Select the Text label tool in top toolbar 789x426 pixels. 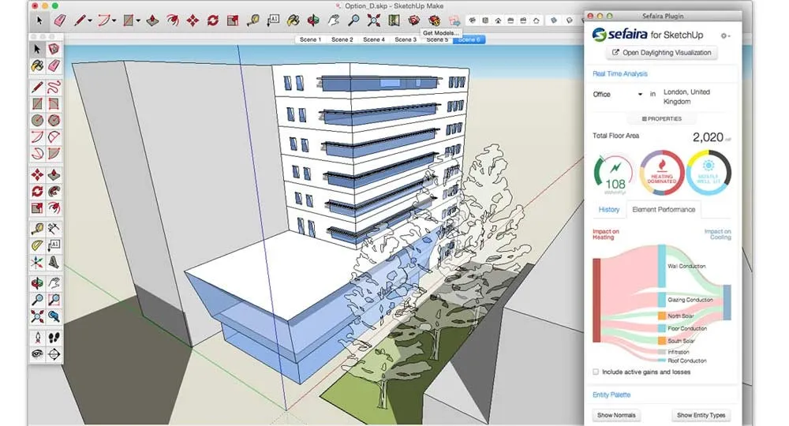(273, 21)
